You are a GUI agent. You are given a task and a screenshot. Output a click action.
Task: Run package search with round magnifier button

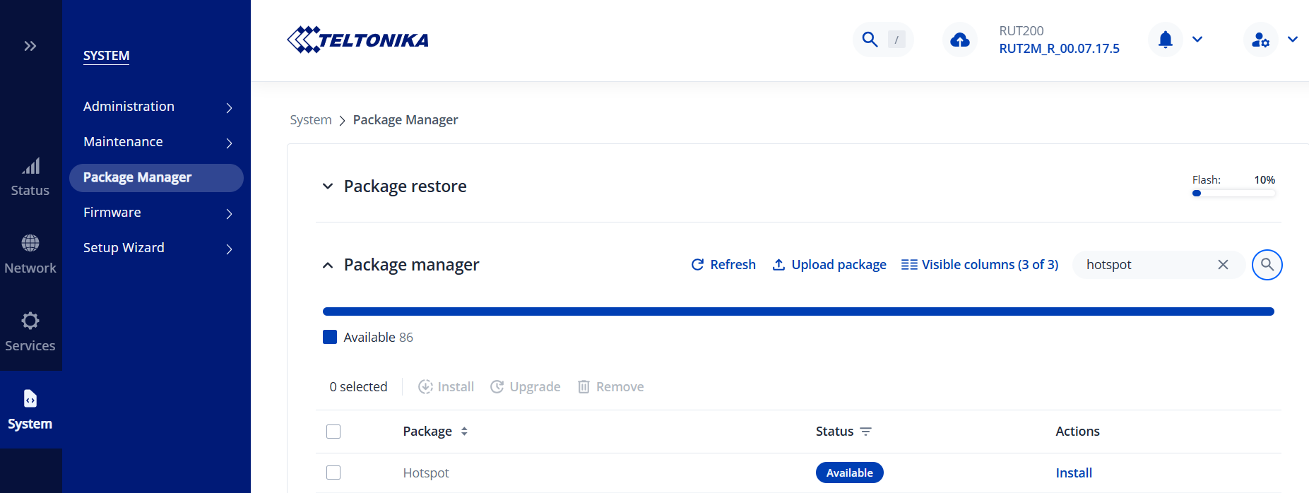pos(1267,265)
